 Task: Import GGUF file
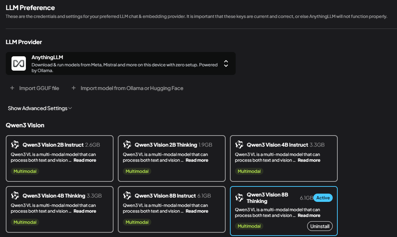tap(39, 88)
